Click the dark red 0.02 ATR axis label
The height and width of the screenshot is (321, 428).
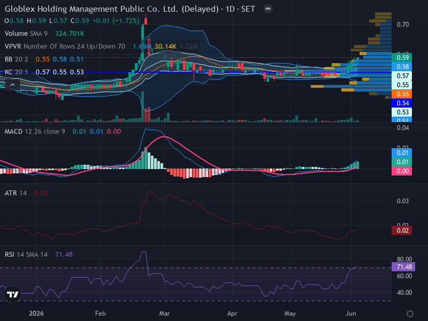[x=402, y=231]
